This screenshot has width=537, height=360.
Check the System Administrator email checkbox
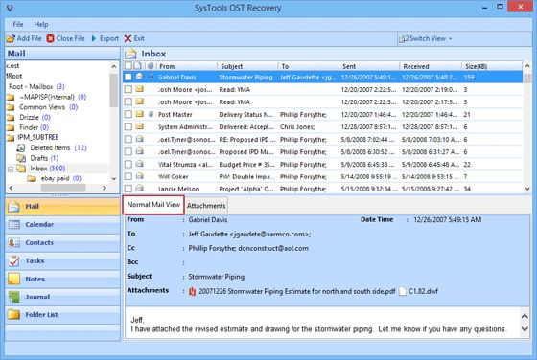[x=128, y=126]
